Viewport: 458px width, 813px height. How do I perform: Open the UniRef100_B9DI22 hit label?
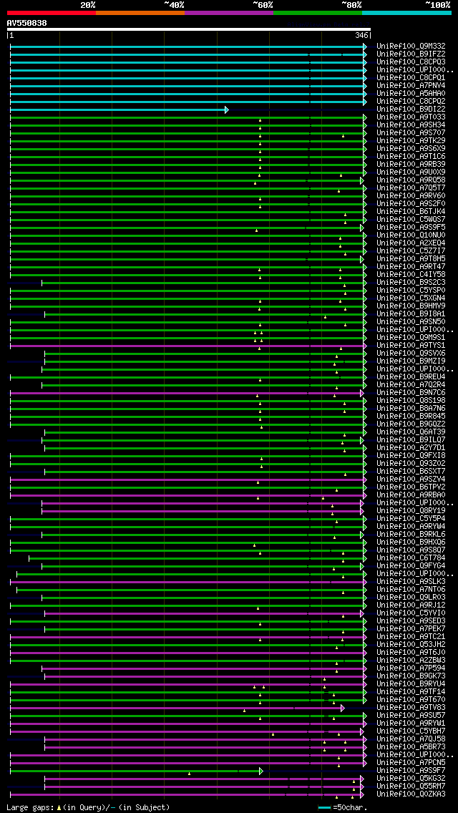[x=411, y=109]
